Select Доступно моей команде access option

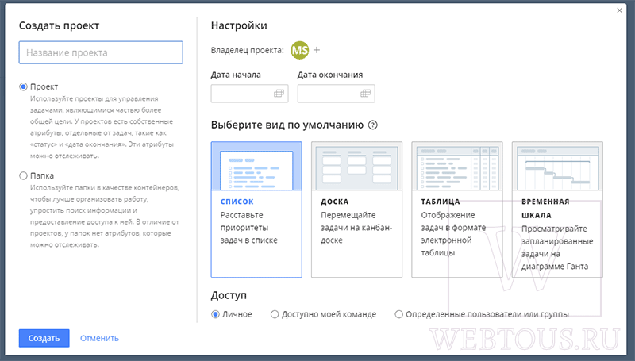[x=275, y=314]
